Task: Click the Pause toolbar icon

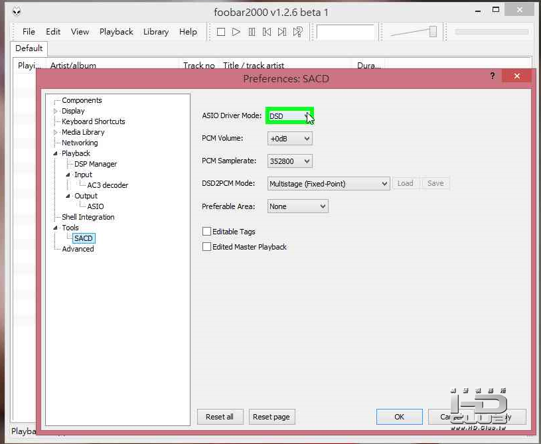Action: [x=252, y=32]
